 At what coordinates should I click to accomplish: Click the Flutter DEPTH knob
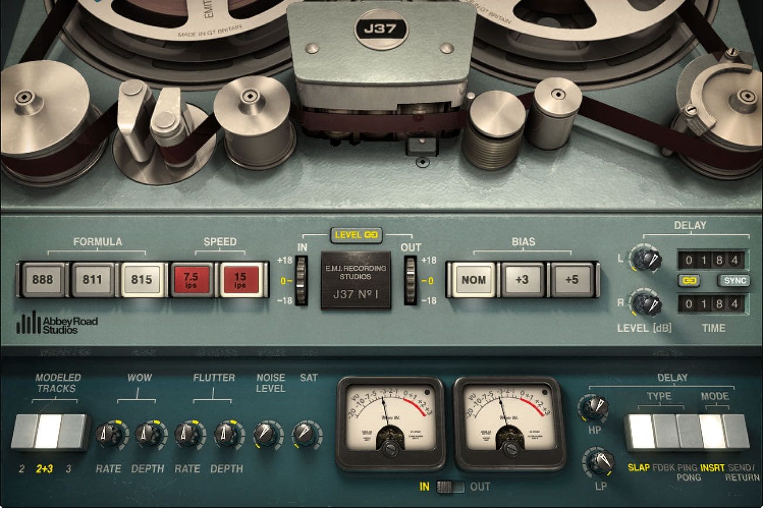(x=227, y=434)
